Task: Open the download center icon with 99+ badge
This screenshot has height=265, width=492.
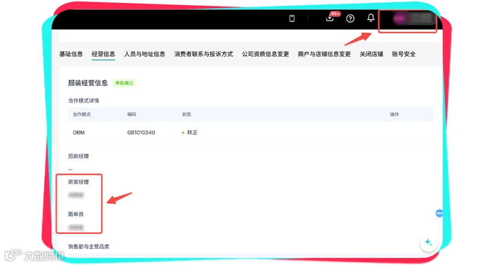Action: pos(330,18)
